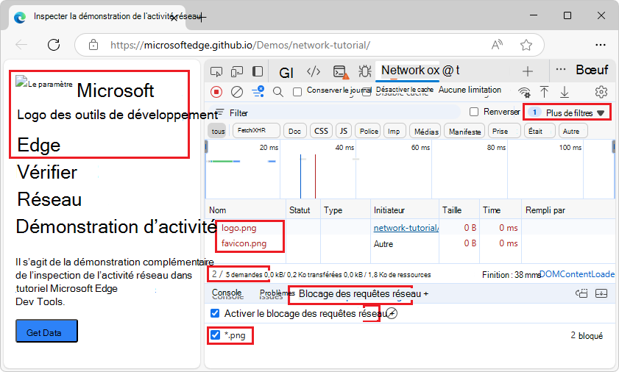Screen dimensions: 619x372
Task: Open Network settings gear
Action: [x=601, y=91]
